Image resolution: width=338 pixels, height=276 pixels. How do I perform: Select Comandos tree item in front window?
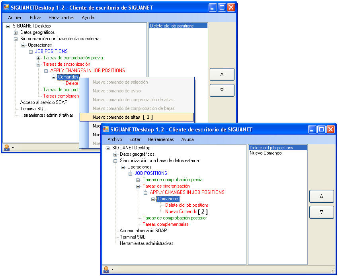pos(168,199)
